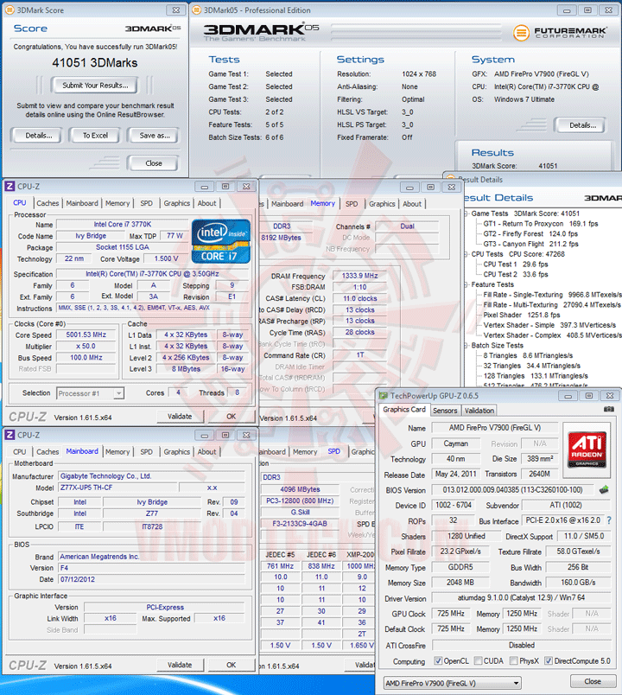
Task: Click the GPU-Z title bar icon
Action: pos(384,396)
